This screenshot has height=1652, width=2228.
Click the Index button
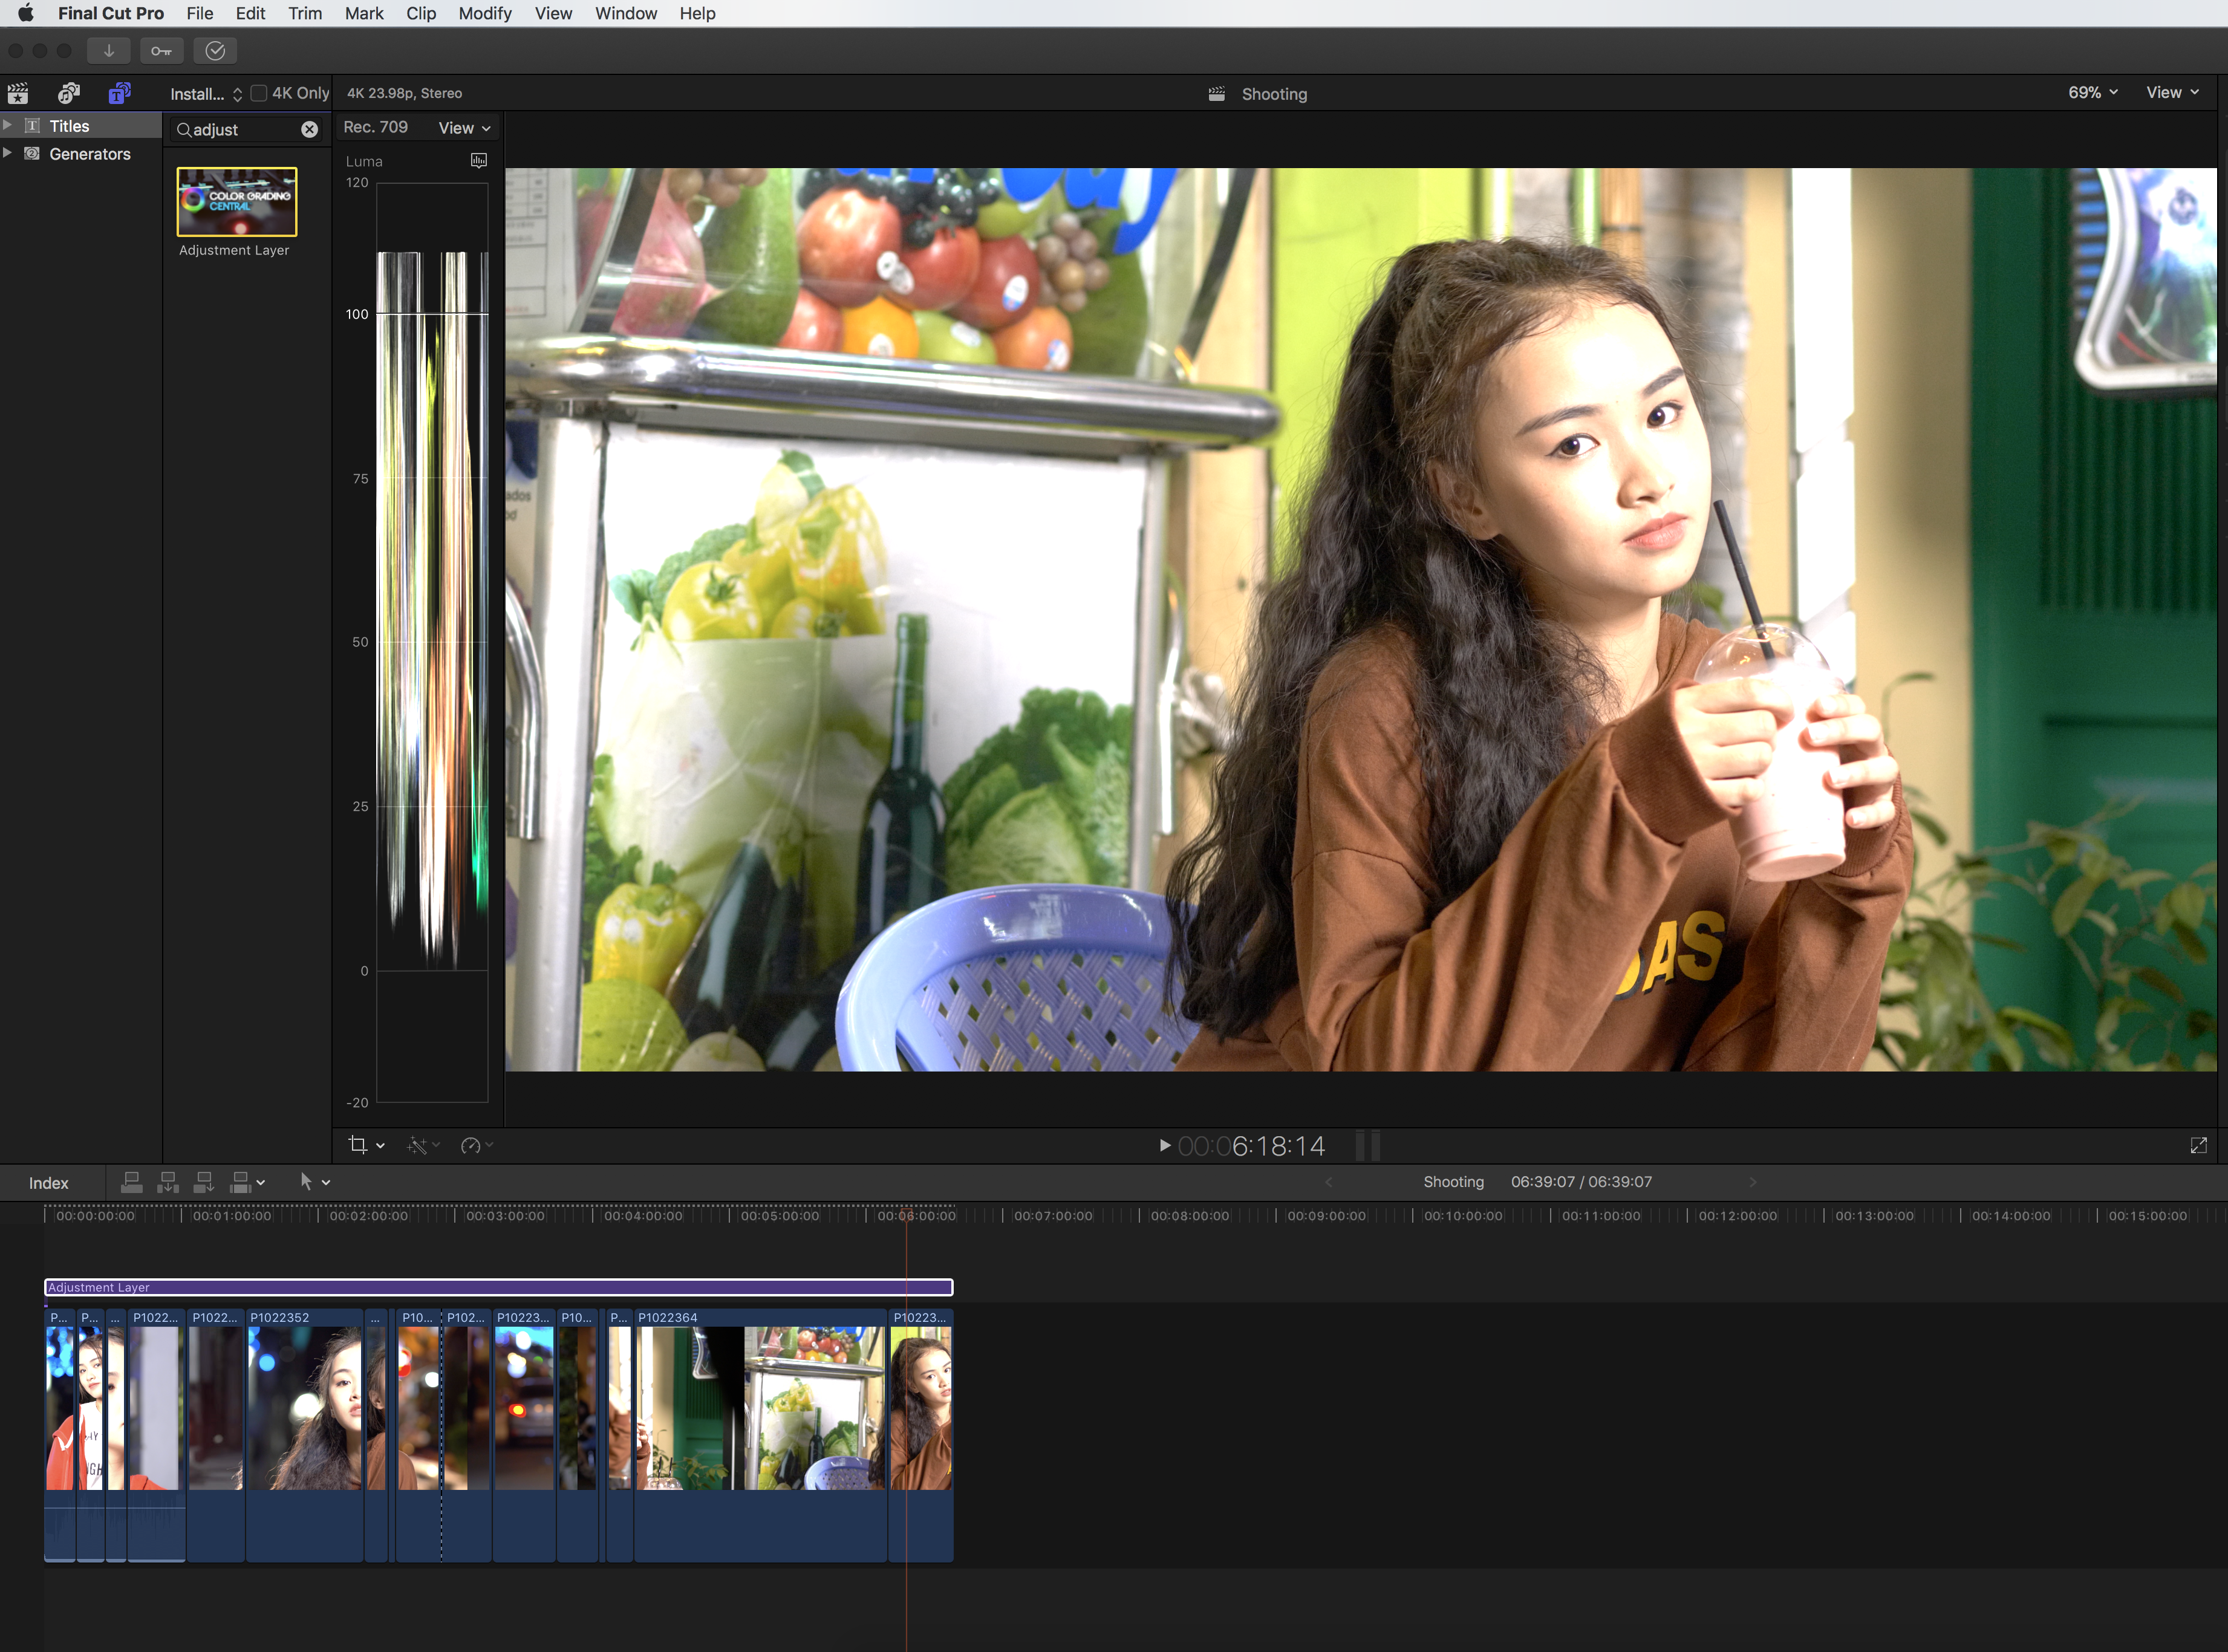pos(48,1183)
